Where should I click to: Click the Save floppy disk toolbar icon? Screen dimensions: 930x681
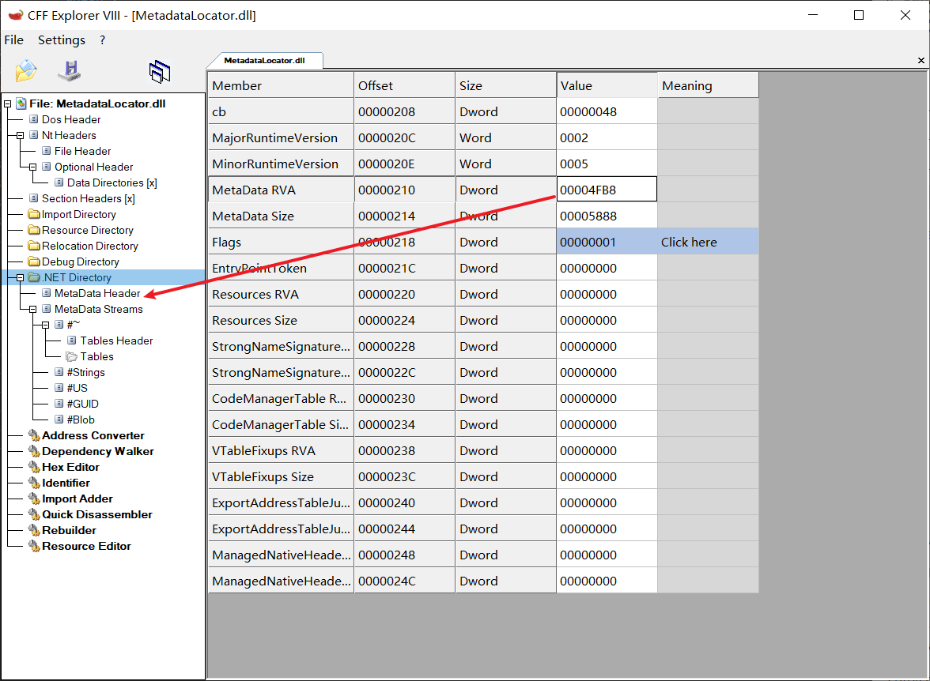pos(70,70)
